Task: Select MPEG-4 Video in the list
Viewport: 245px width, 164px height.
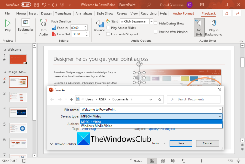Action: [x=151, y=122]
